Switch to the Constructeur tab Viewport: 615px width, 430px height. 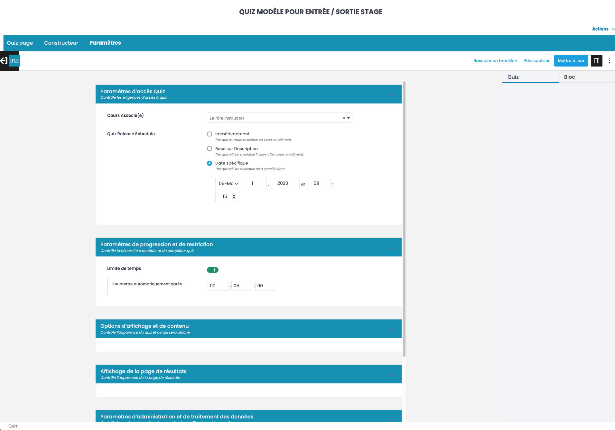point(61,43)
